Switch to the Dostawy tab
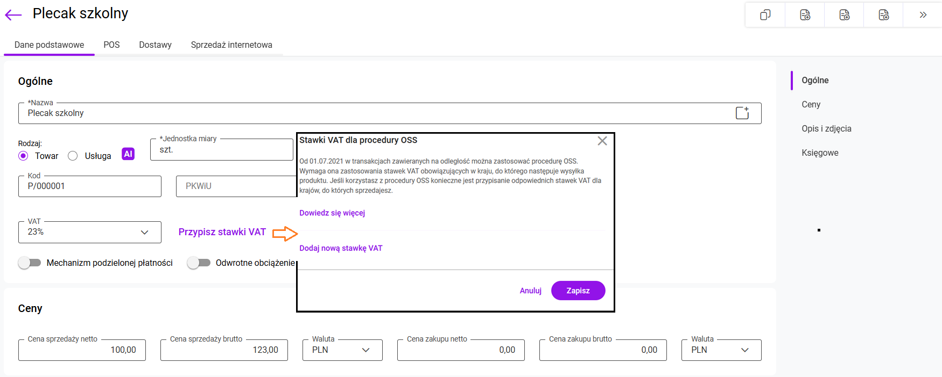Screen dimensions: 942x377 (x=155, y=45)
